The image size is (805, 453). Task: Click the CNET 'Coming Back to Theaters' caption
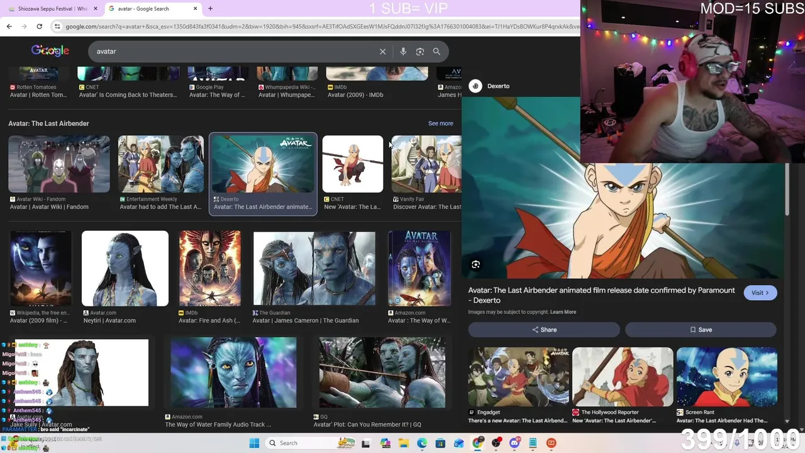coord(128,95)
